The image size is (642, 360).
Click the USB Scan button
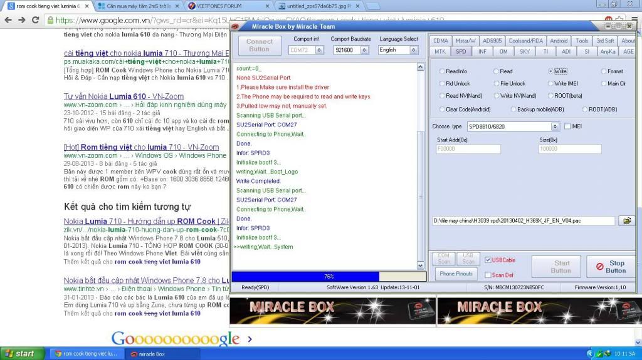tap(468, 258)
